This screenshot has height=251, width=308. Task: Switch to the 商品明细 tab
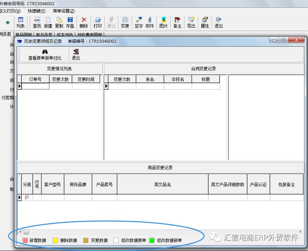[x=24, y=34]
